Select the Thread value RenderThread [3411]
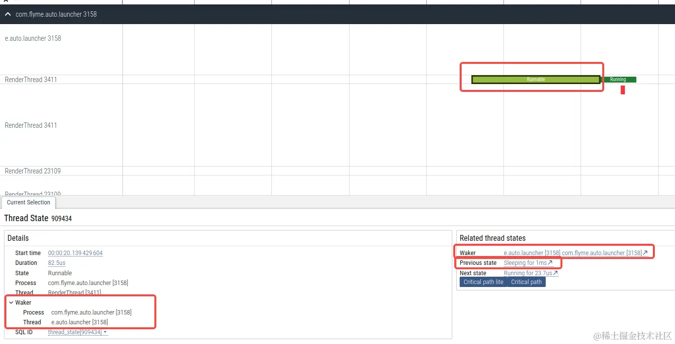The height and width of the screenshot is (344, 675). [75, 293]
